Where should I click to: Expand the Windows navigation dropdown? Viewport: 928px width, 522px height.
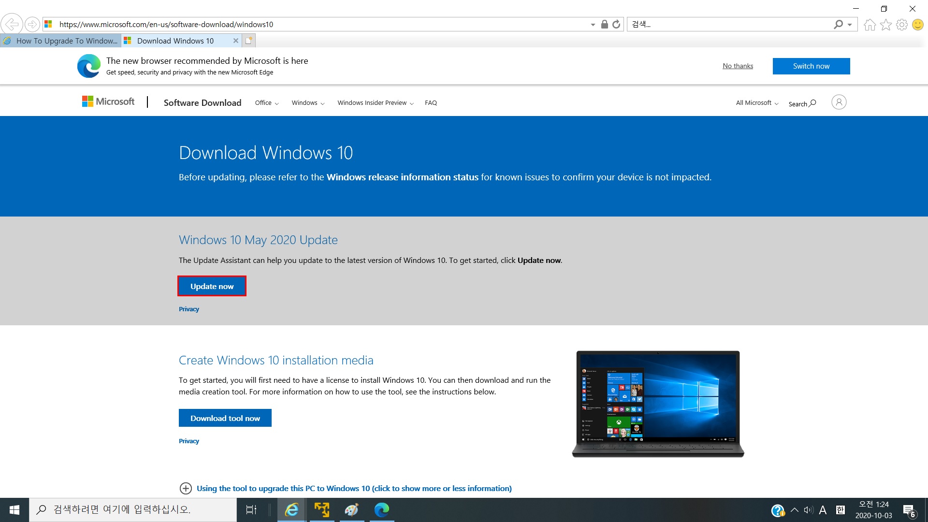coord(308,103)
